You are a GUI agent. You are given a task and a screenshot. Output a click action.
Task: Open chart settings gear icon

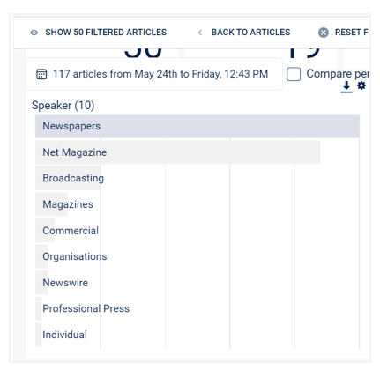[x=361, y=85]
